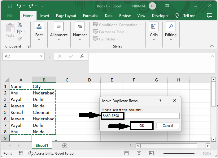Switch to the Developer tab
Screen dimensions: 218x158
click(160, 16)
